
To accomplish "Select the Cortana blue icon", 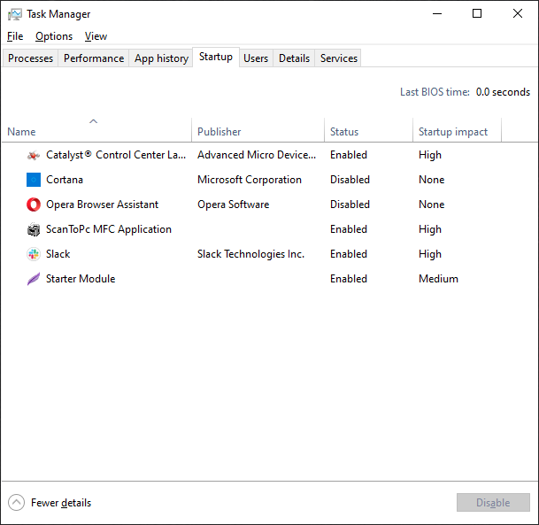I will tap(34, 180).
